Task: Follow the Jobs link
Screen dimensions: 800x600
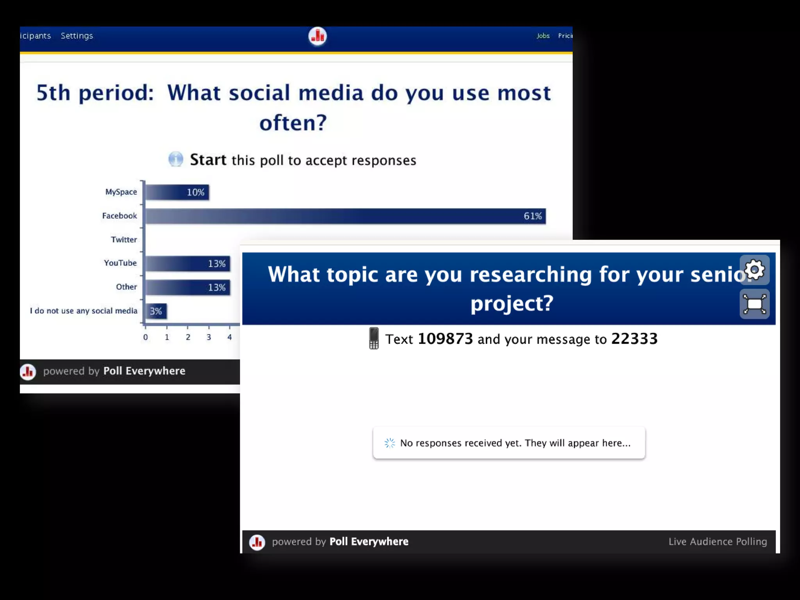Action: [543, 36]
